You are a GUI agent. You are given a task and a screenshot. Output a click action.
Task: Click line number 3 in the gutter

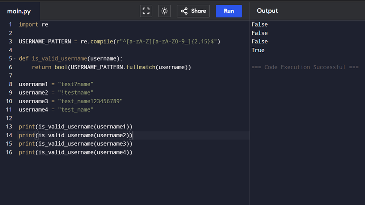pos(10,42)
